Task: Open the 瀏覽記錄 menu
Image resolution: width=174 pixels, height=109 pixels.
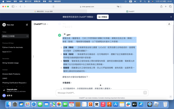Action: click(37, 1)
